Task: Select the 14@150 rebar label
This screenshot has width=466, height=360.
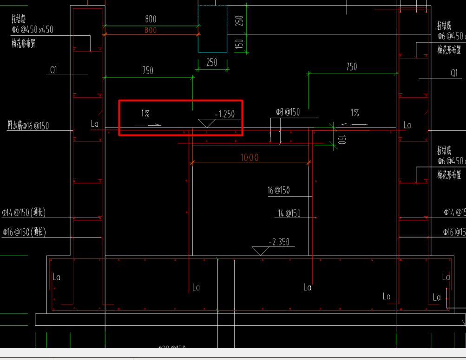Action: 289,213
